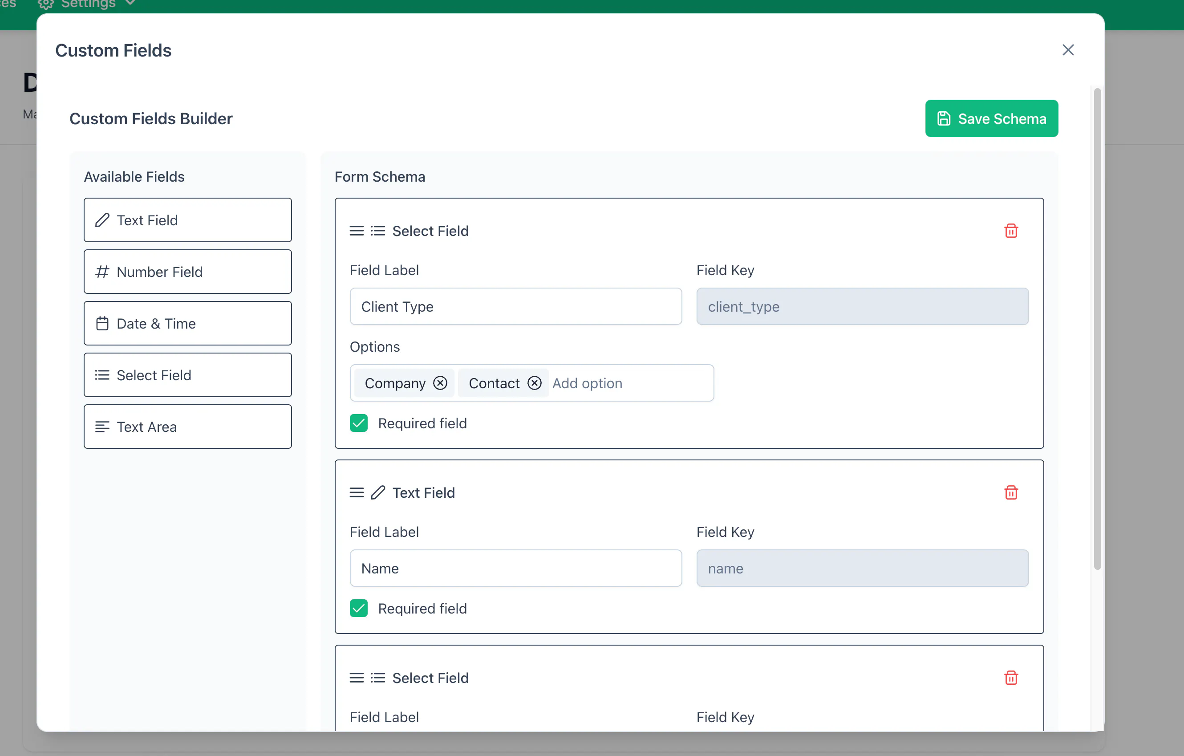Image resolution: width=1184 pixels, height=756 pixels.
Task: Click the Settings gear icon in top bar
Action: coord(46,4)
